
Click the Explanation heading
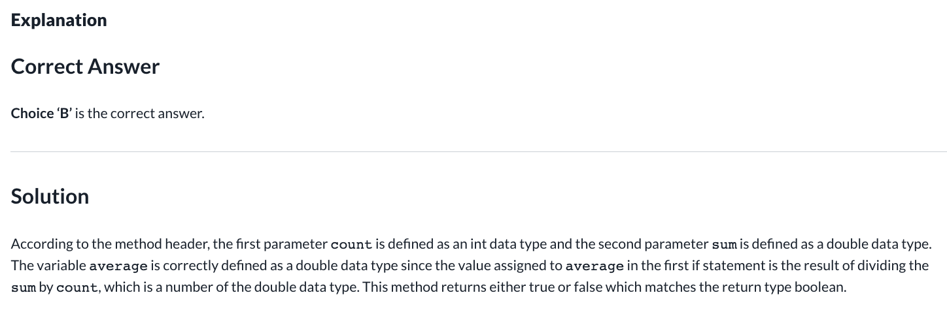(x=59, y=20)
